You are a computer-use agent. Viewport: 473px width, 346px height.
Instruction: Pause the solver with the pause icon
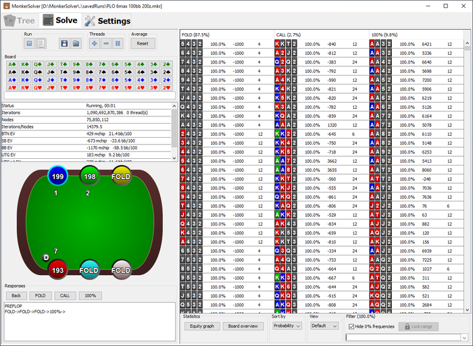118,43
